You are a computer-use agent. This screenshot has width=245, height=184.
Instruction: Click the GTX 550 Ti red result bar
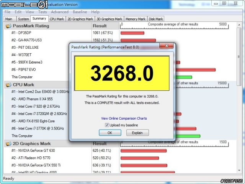tap(144, 165)
